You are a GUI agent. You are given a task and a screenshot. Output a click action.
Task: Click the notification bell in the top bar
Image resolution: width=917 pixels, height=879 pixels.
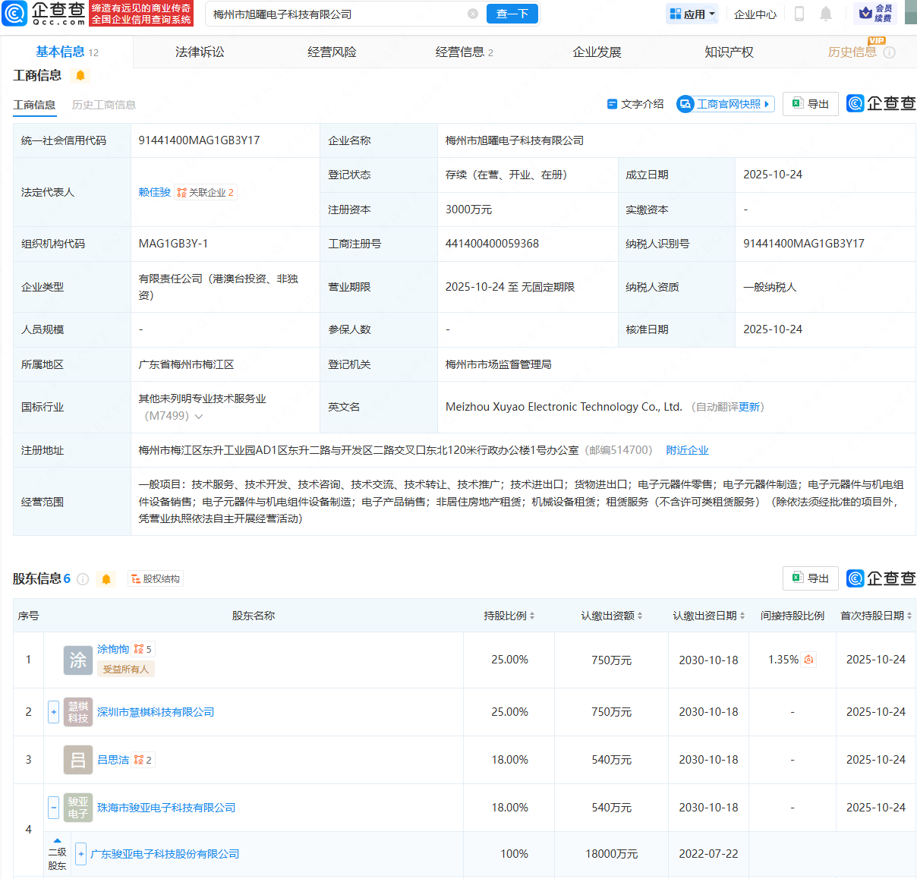click(826, 13)
